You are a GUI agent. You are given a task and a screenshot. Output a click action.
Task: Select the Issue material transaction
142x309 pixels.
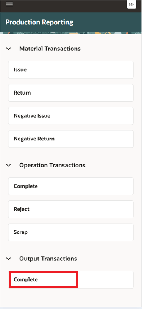click(x=71, y=70)
